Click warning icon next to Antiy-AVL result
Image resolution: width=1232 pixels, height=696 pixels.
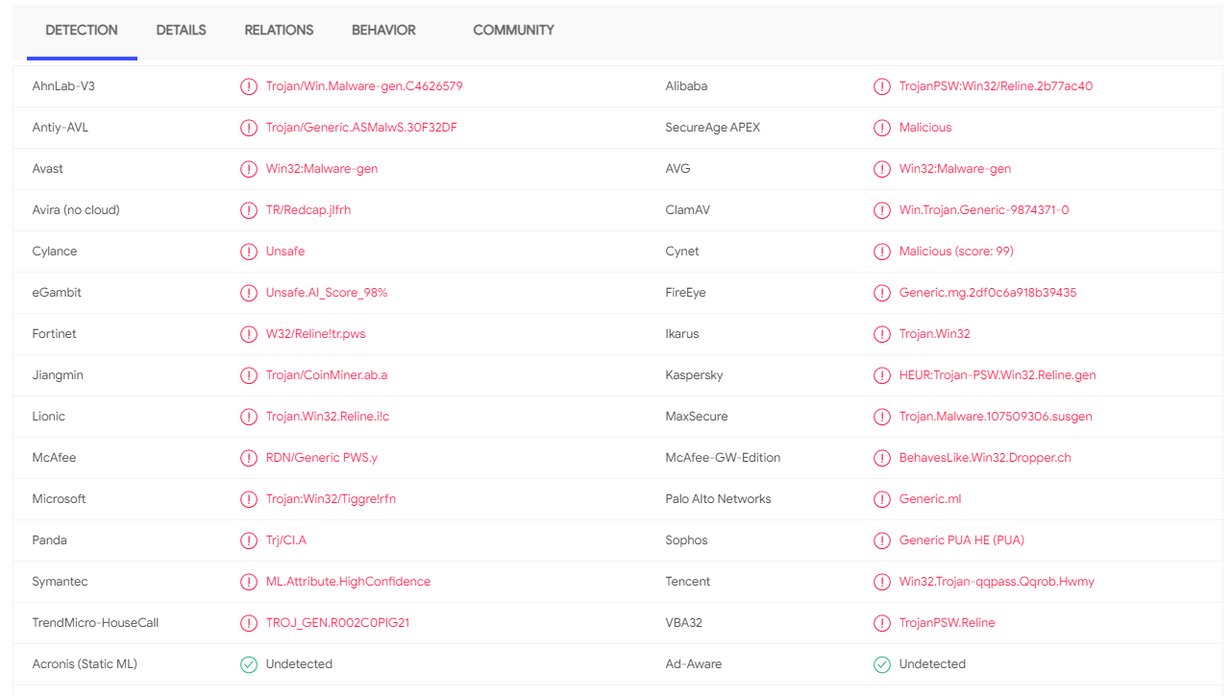tap(249, 128)
